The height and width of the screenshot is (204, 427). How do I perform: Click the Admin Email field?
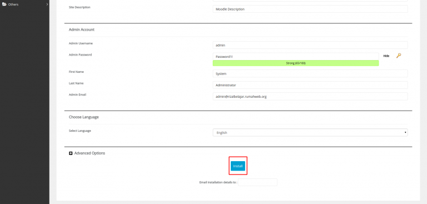(x=310, y=96)
